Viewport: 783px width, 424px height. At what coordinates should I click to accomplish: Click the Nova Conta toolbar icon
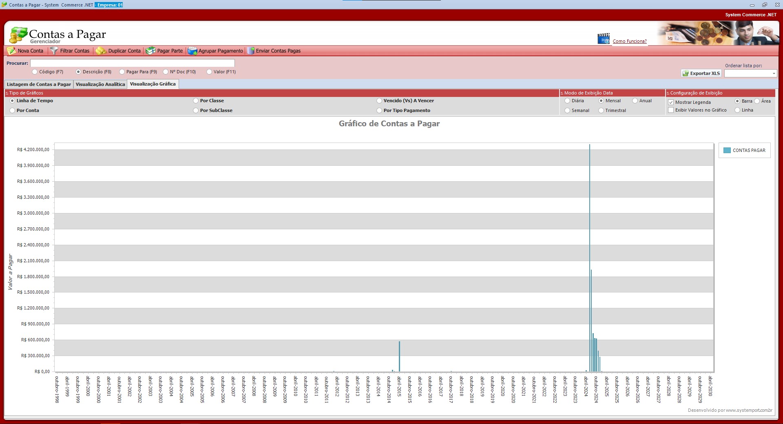[11, 51]
